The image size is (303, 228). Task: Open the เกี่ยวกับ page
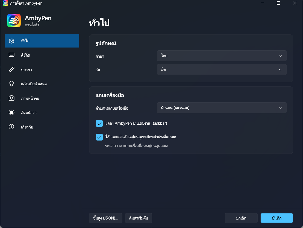pos(42,127)
